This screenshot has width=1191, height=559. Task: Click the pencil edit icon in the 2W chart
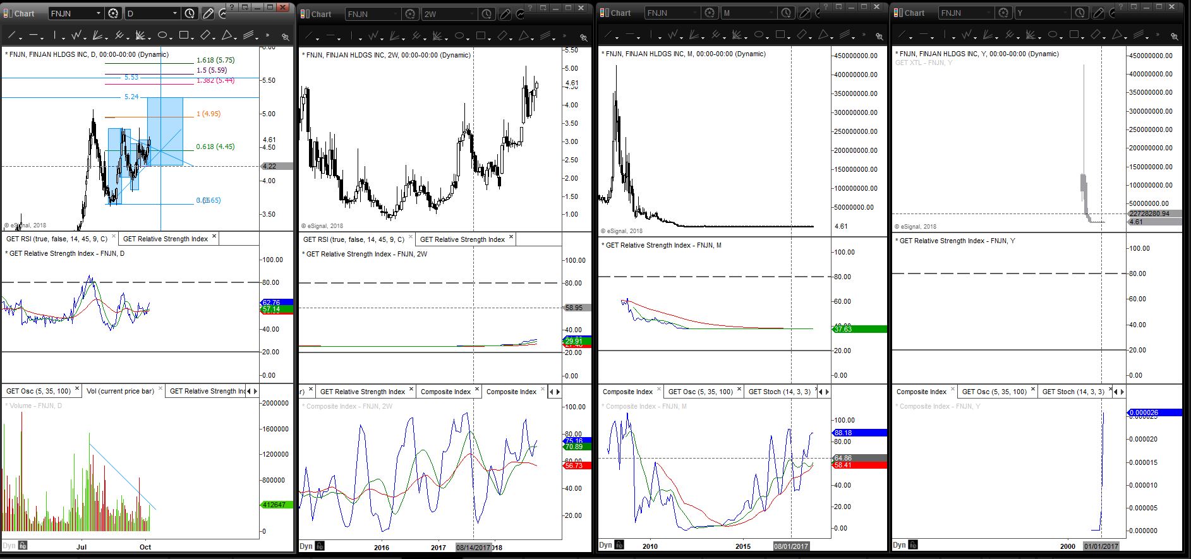(x=504, y=14)
